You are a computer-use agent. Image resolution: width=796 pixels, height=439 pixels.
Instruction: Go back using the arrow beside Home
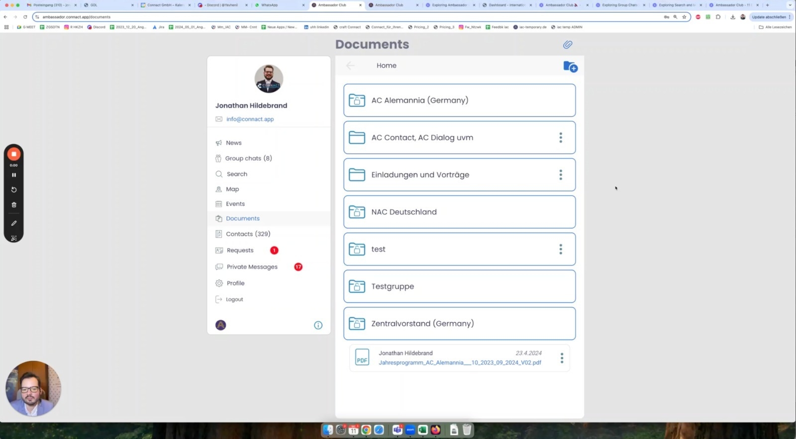[x=350, y=66]
